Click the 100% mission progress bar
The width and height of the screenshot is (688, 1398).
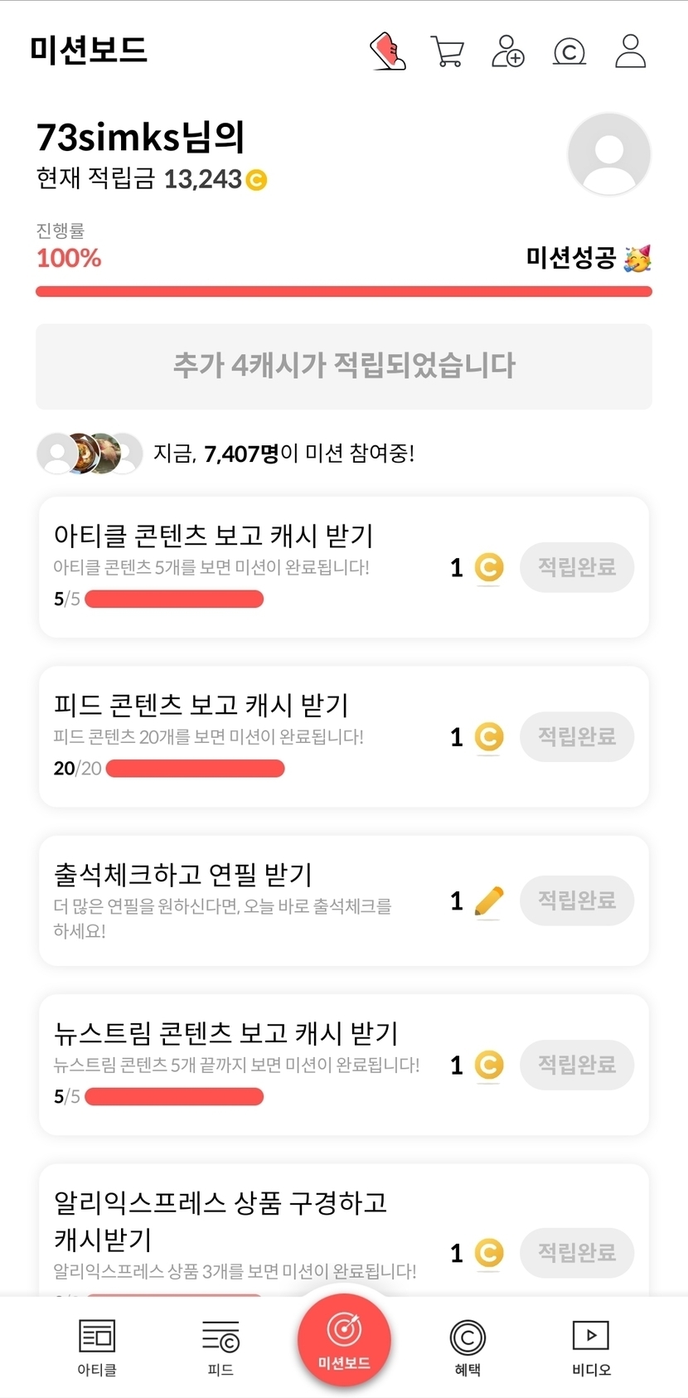[344, 291]
